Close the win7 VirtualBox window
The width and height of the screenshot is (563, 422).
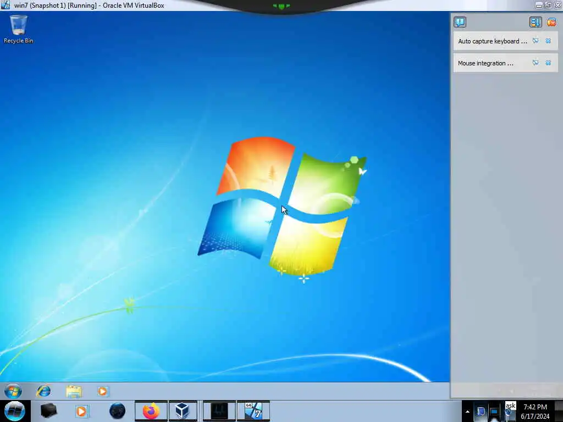pyautogui.click(x=558, y=5)
